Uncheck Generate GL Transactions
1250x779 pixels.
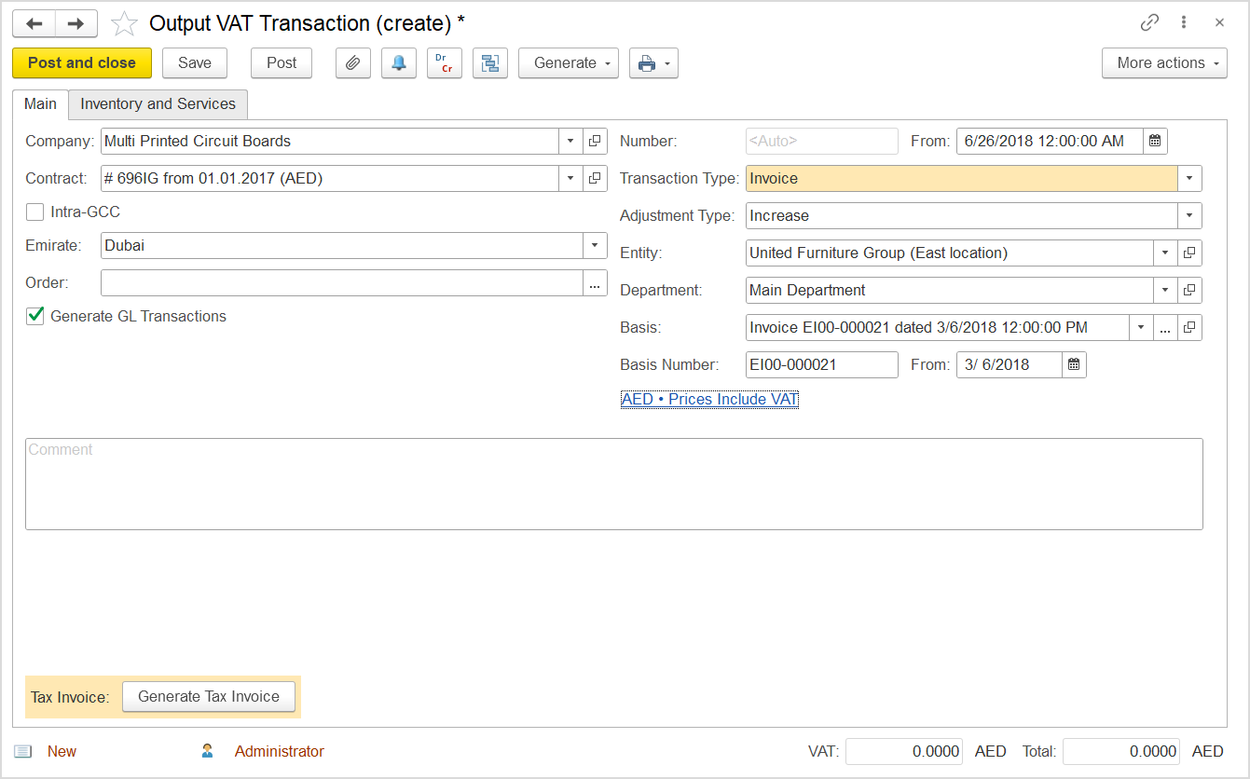pos(35,317)
